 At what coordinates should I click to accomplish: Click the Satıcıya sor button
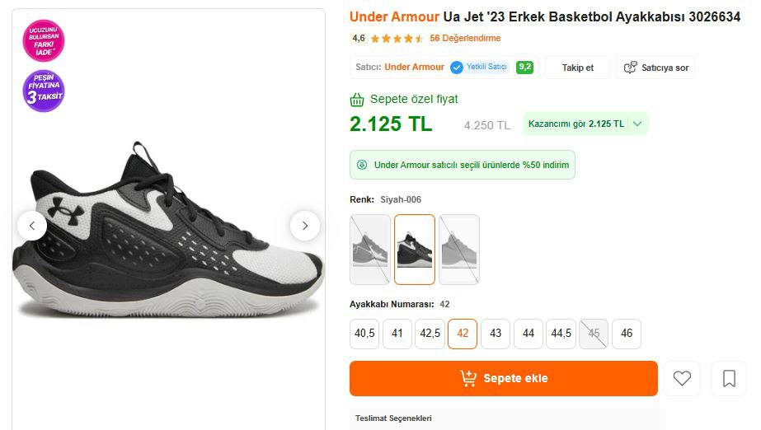pyautogui.click(x=655, y=68)
